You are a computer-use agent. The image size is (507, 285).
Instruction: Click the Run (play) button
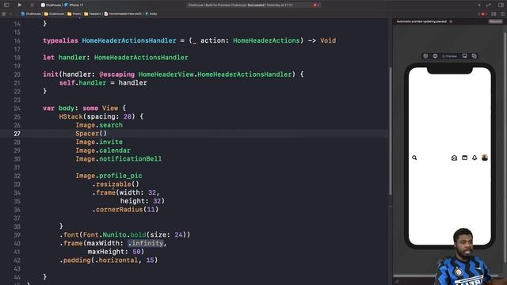19,5
